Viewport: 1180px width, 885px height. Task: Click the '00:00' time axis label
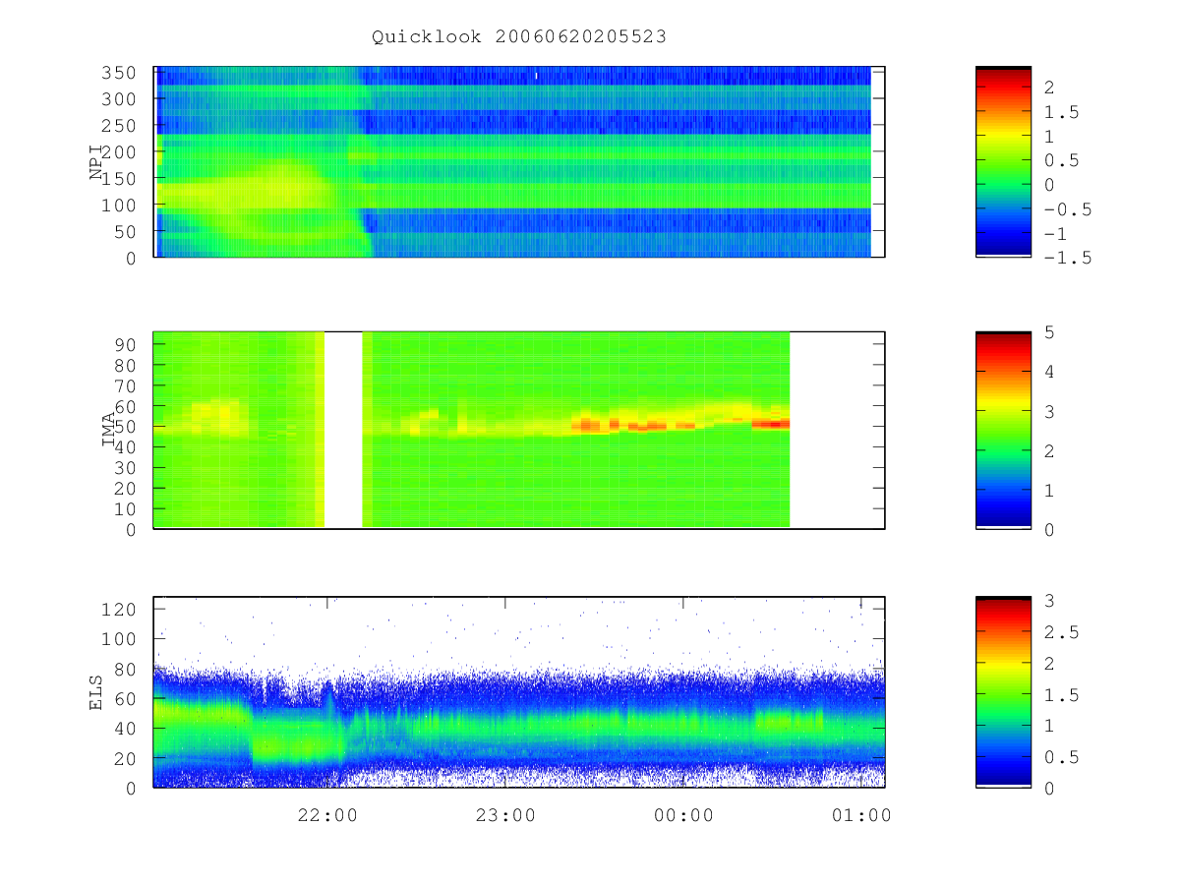click(x=683, y=815)
